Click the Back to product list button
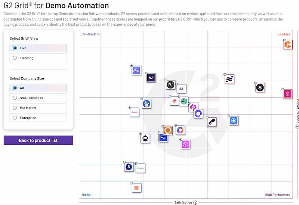 (x=38, y=140)
